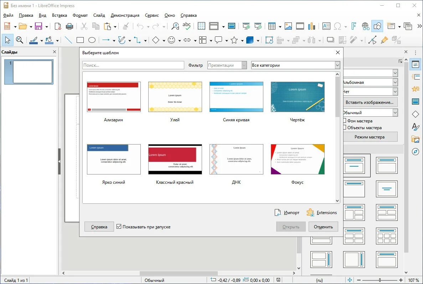Click the line color swatch icon

(x=33, y=40)
